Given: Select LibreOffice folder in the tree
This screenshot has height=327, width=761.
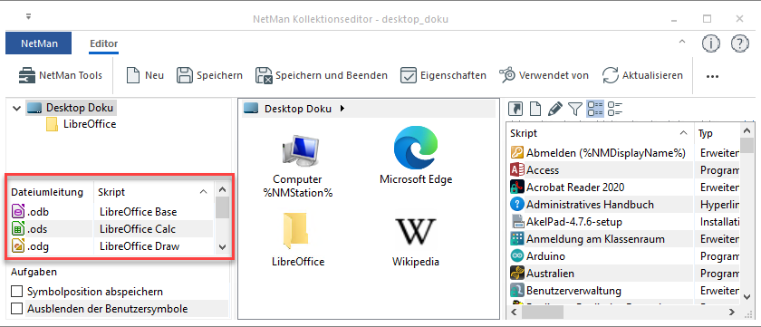Looking at the screenshot, I should pos(81,124).
